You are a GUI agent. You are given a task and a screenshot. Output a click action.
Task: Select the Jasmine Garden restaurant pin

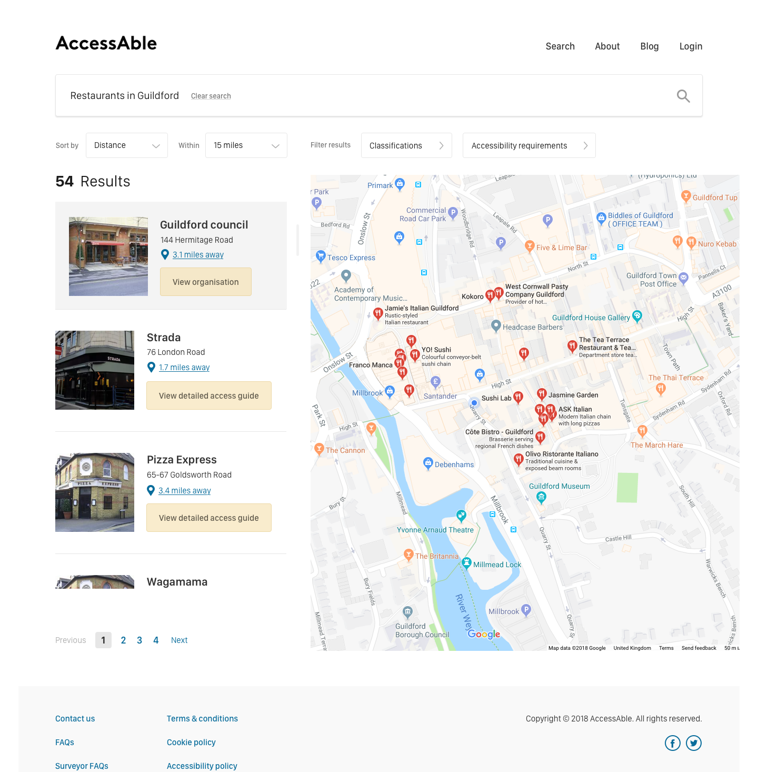click(x=542, y=394)
